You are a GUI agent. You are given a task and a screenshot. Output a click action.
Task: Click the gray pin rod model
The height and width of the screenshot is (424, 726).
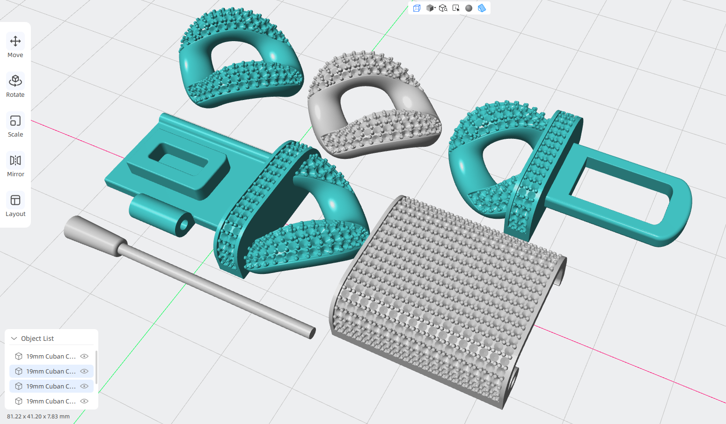tap(187, 276)
